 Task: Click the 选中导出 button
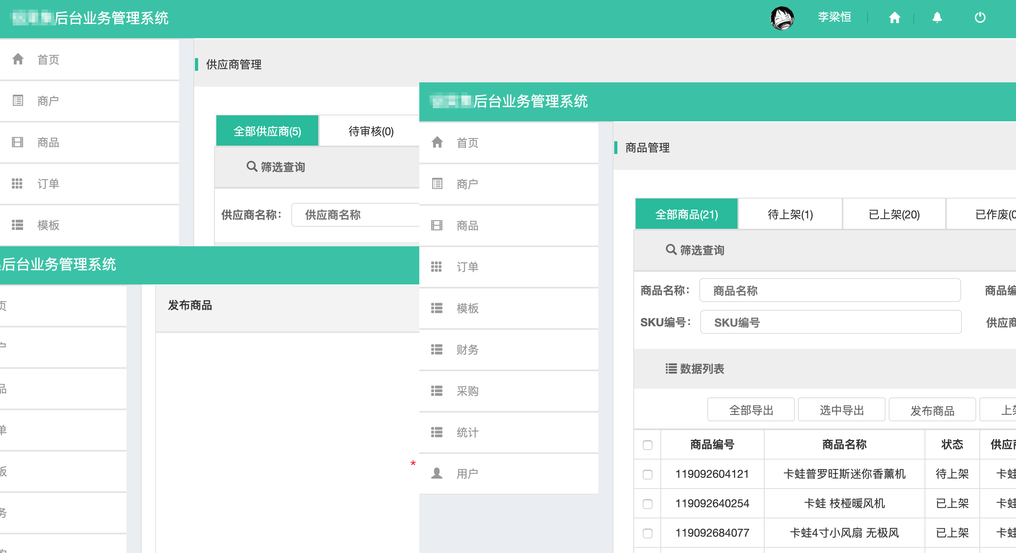click(841, 410)
